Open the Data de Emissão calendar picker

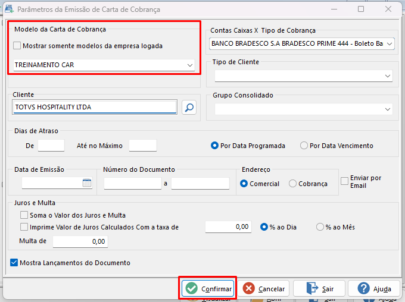pos(87,183)
